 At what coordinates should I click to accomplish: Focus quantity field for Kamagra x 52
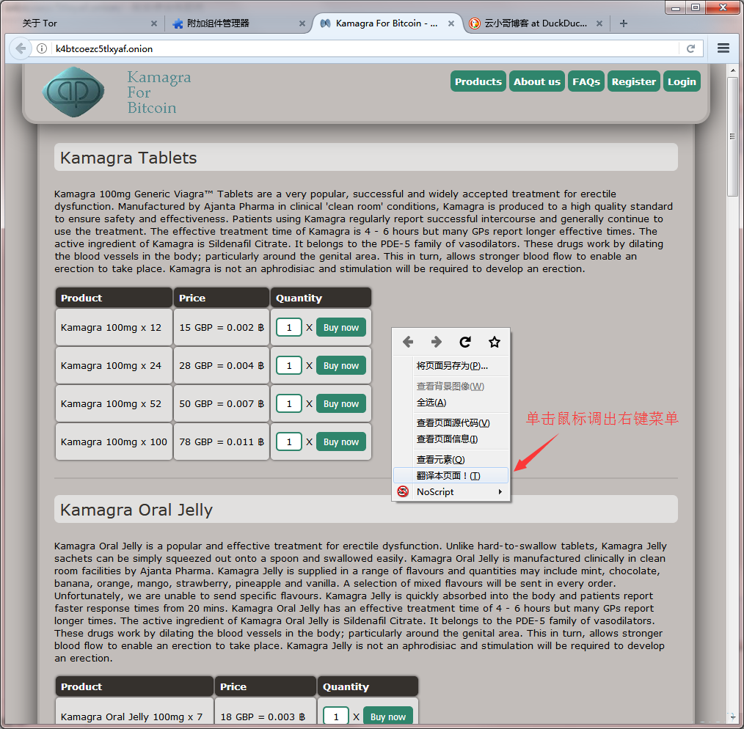[288, 403]
